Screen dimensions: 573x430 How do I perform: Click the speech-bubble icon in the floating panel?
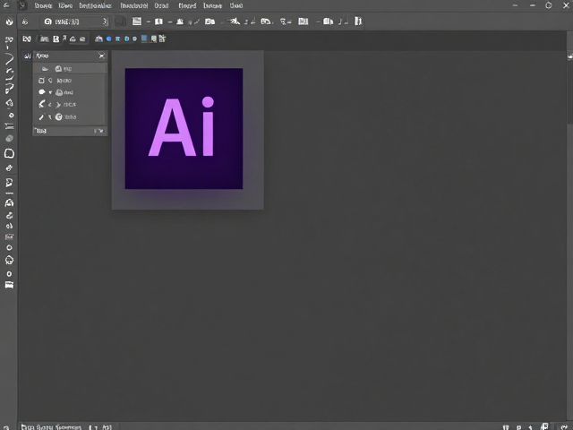42,92
